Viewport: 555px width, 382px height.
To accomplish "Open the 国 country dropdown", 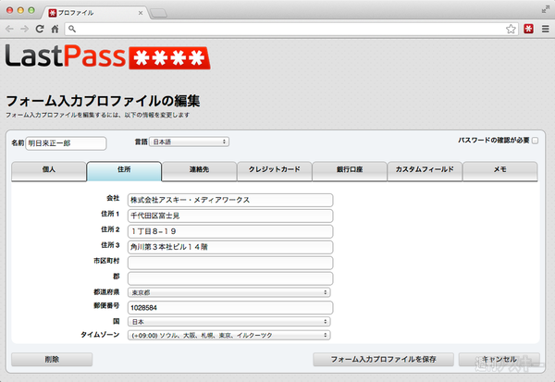I will (x=229, y=322).
